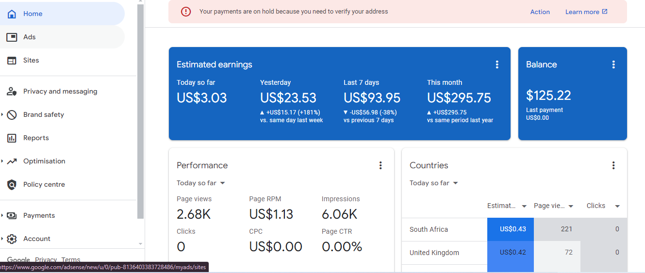
Task: Click the Account gear icon
Action: point(12,239)
